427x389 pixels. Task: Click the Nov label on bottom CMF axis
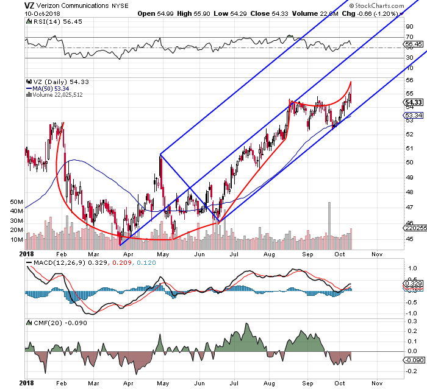click(x=377, y=384)
